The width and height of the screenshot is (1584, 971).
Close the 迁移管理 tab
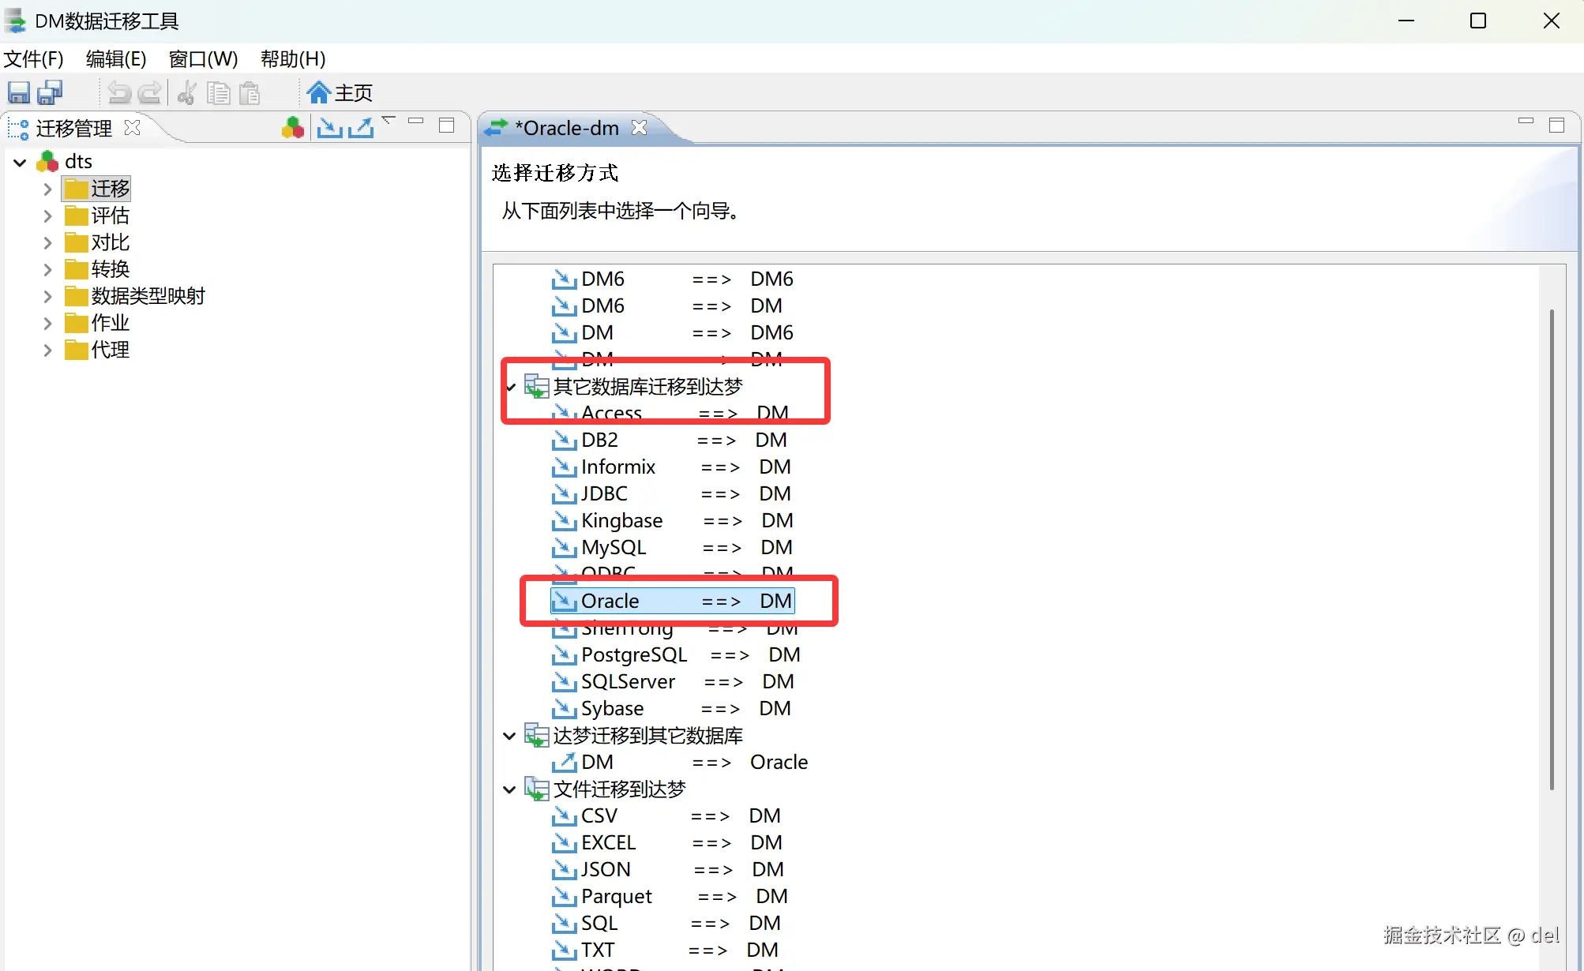coord(133,128)
